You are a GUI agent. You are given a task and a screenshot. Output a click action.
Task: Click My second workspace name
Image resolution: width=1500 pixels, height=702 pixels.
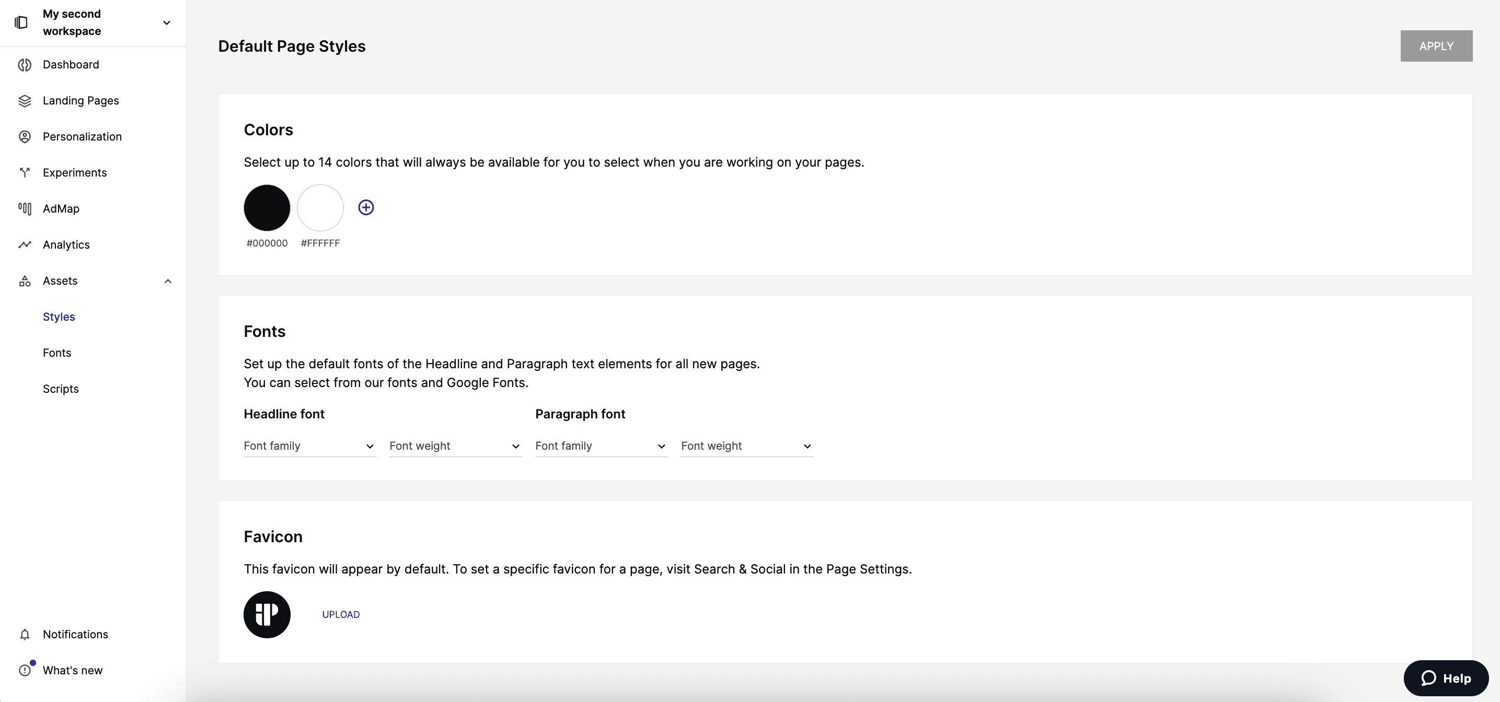(72, 22)
